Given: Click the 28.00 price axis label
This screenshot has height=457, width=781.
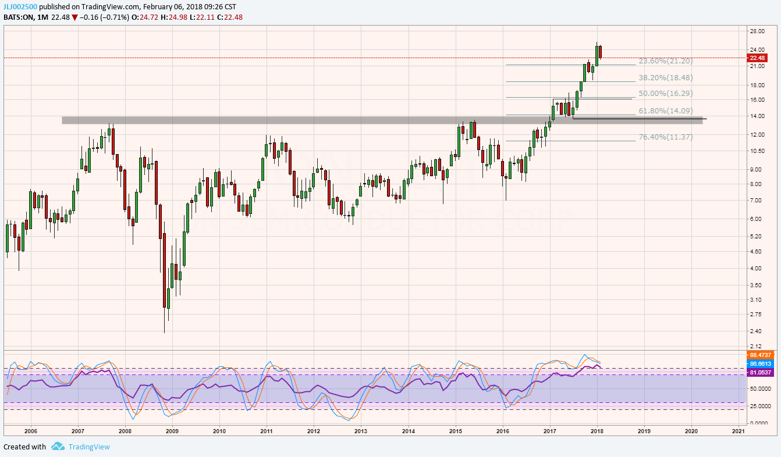Looking at the screenshot, I should 757,31.
